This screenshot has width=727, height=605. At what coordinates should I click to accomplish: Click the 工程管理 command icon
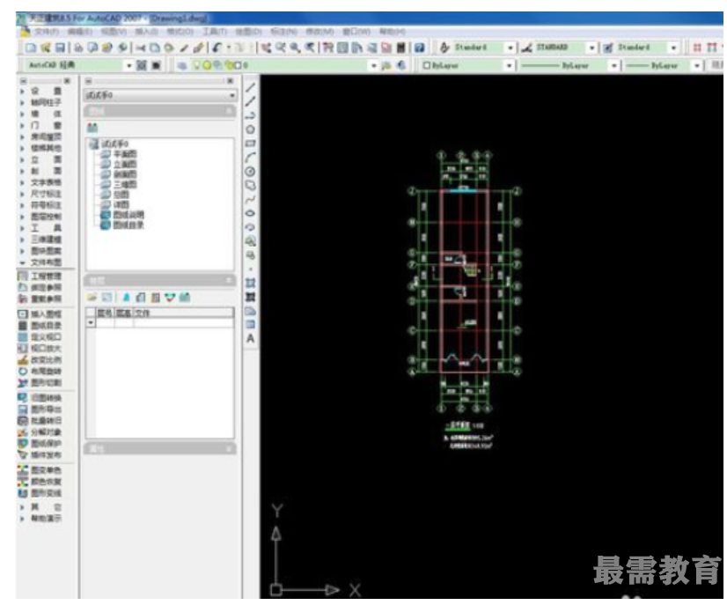tap(23, 276)
